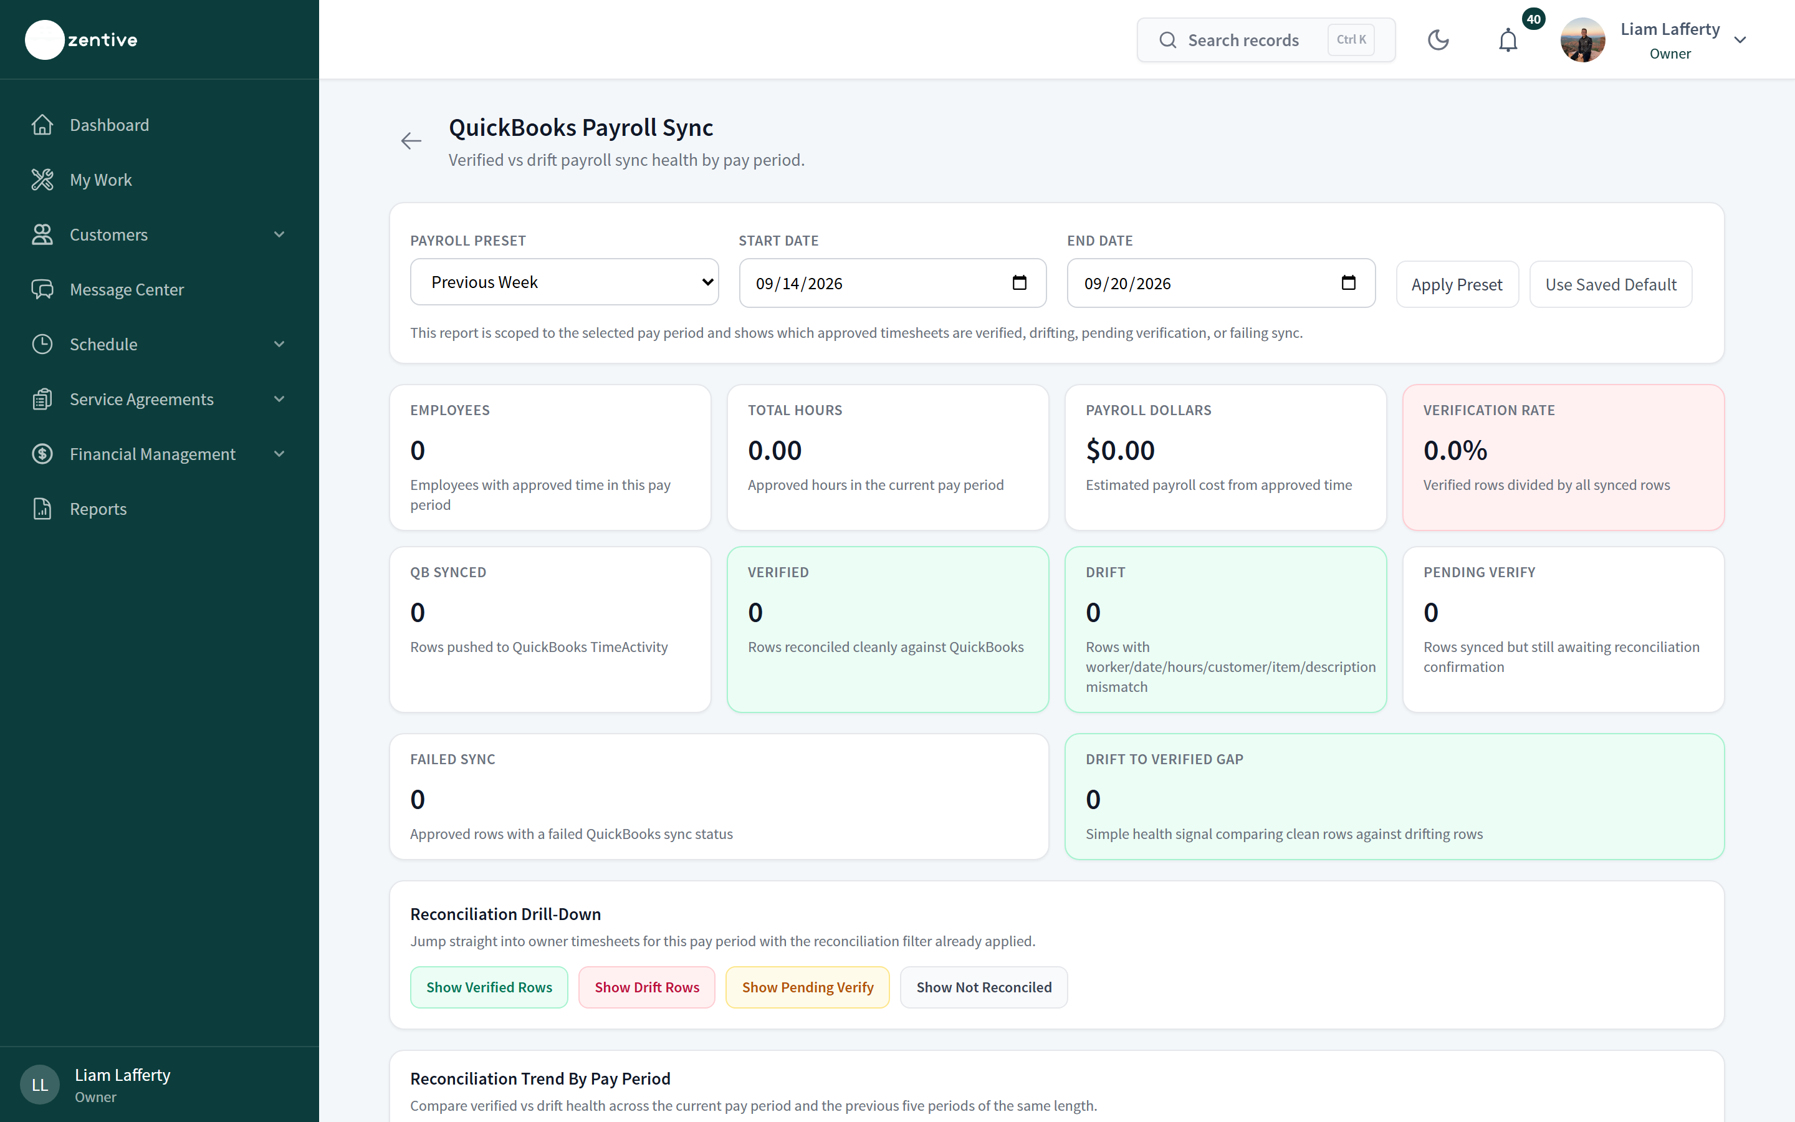
Task: Click the Payroll Dollars $0.00 value
Action: (x=1120, y=451)
